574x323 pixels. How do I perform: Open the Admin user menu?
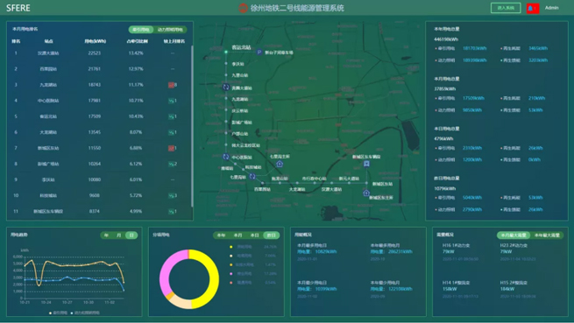pyautogui.click(x=552, y=8)
